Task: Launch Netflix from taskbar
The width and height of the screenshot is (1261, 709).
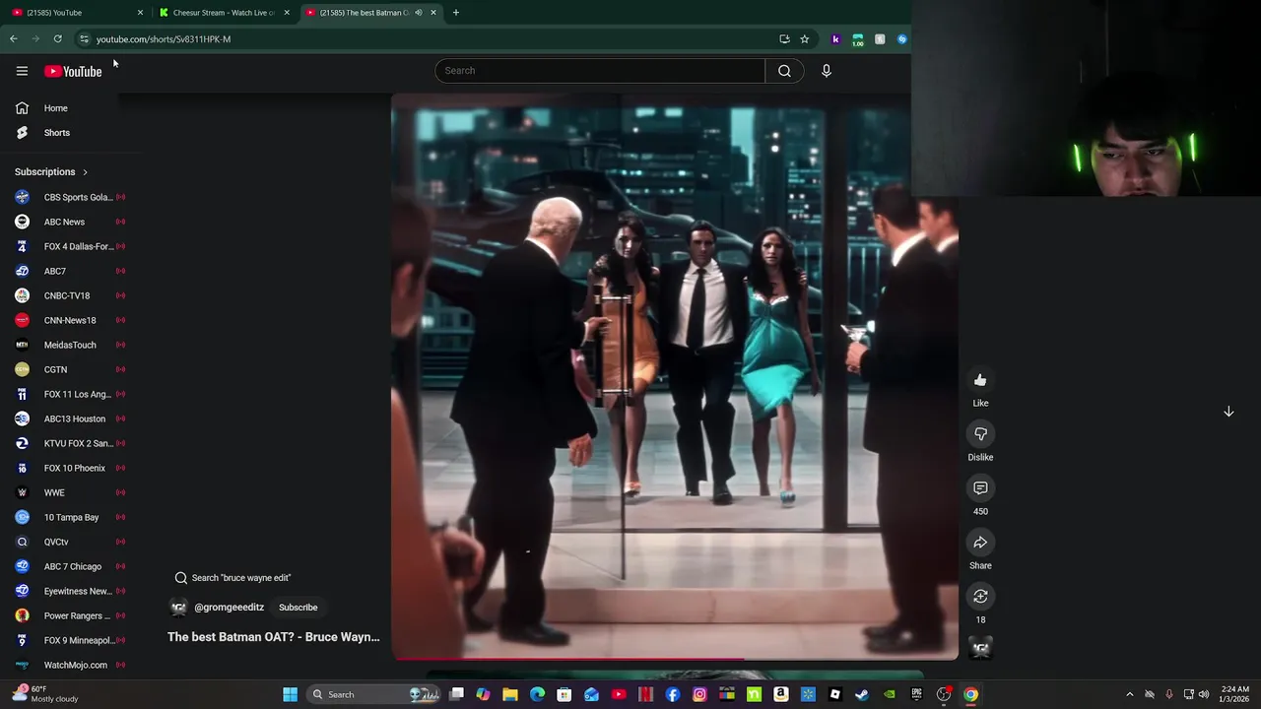Action: (645, 694)
